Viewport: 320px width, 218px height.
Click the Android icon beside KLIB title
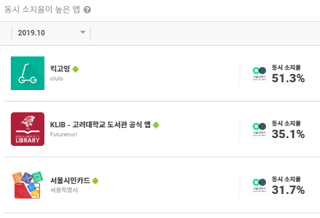click(x=156, y=125)
